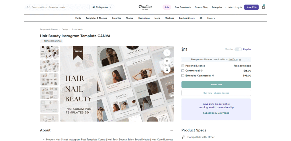Collapse the About section
Viewport: 291px width, 141px height.
(172, 130)
